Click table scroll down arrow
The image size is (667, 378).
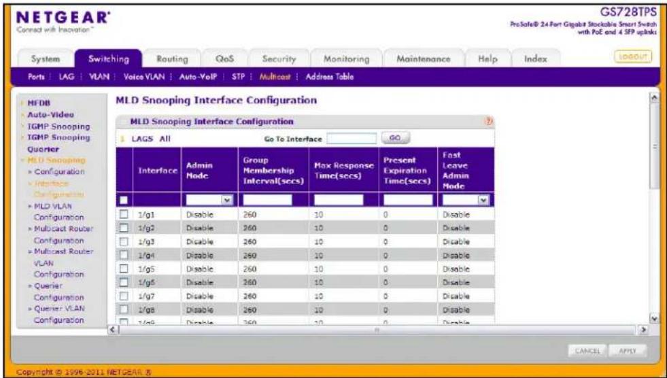pyautogui.click(x=654, y=318)
